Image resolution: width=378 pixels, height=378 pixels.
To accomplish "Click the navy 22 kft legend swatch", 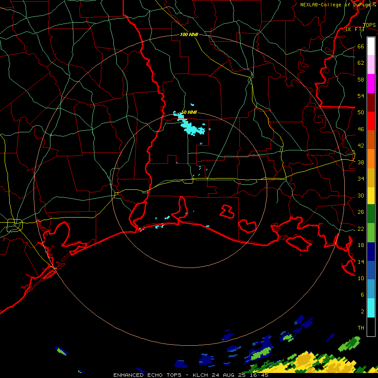I will point(371,252).
